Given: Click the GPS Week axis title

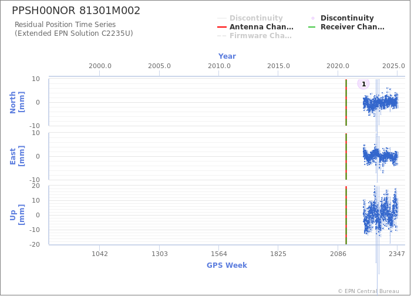Looking at the screenshot, I should (x=227, y=265).
